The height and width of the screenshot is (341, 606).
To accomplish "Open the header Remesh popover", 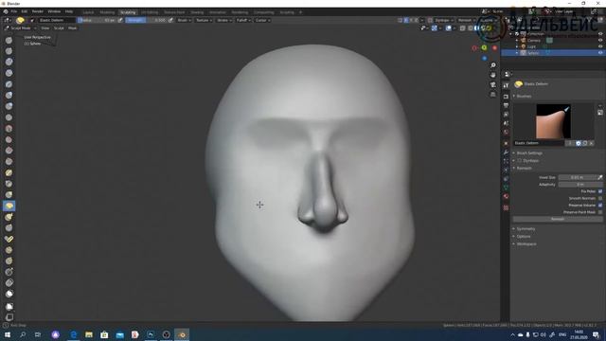I will click(466, 20).
